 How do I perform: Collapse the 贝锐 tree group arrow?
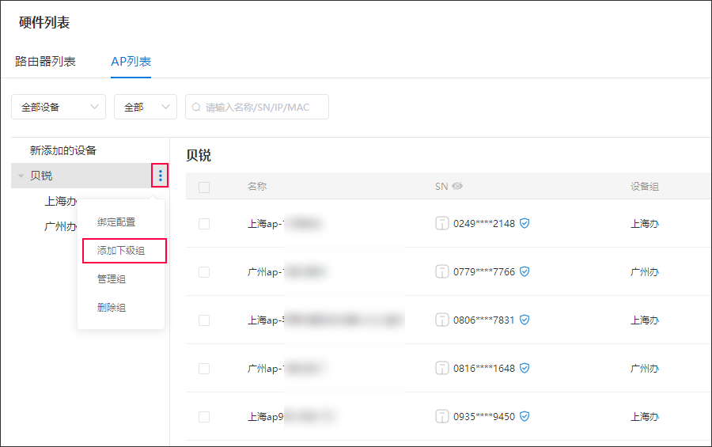[x=21, y=176]
